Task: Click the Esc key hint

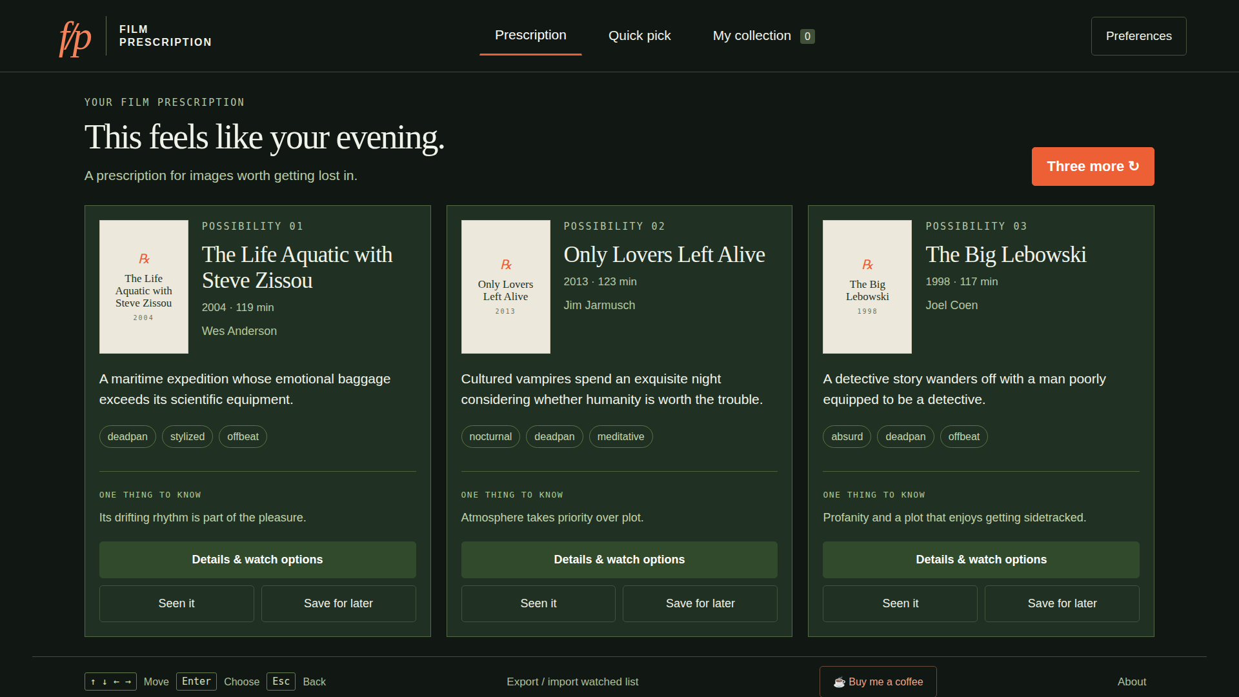Action: pyautogui.click(x=281, y=682)
